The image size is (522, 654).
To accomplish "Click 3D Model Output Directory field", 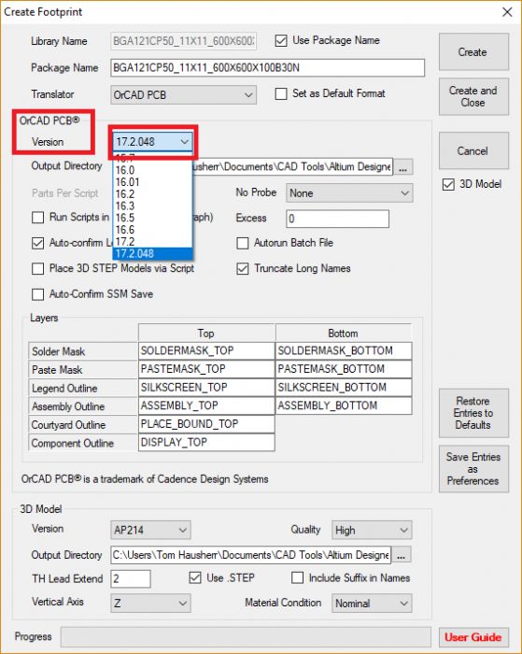I will point(251,555).
